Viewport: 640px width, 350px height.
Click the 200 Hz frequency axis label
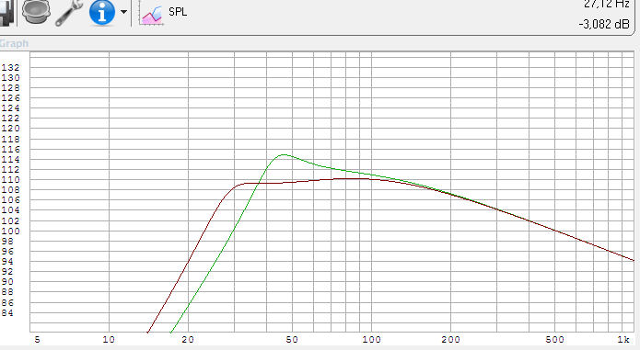450,339
